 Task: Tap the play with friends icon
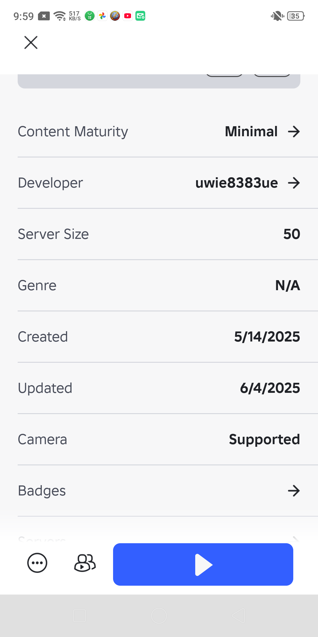(85, 563)
